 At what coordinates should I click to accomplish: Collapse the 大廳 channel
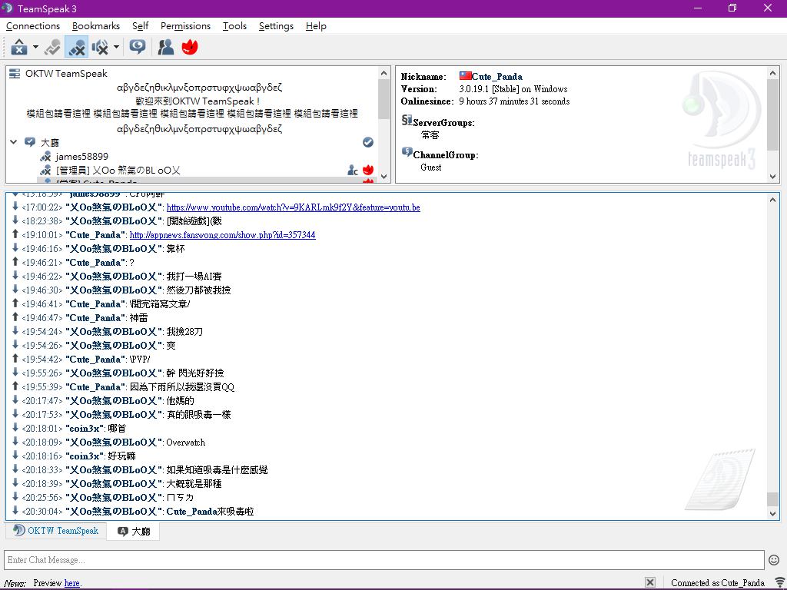click(14, 142)
